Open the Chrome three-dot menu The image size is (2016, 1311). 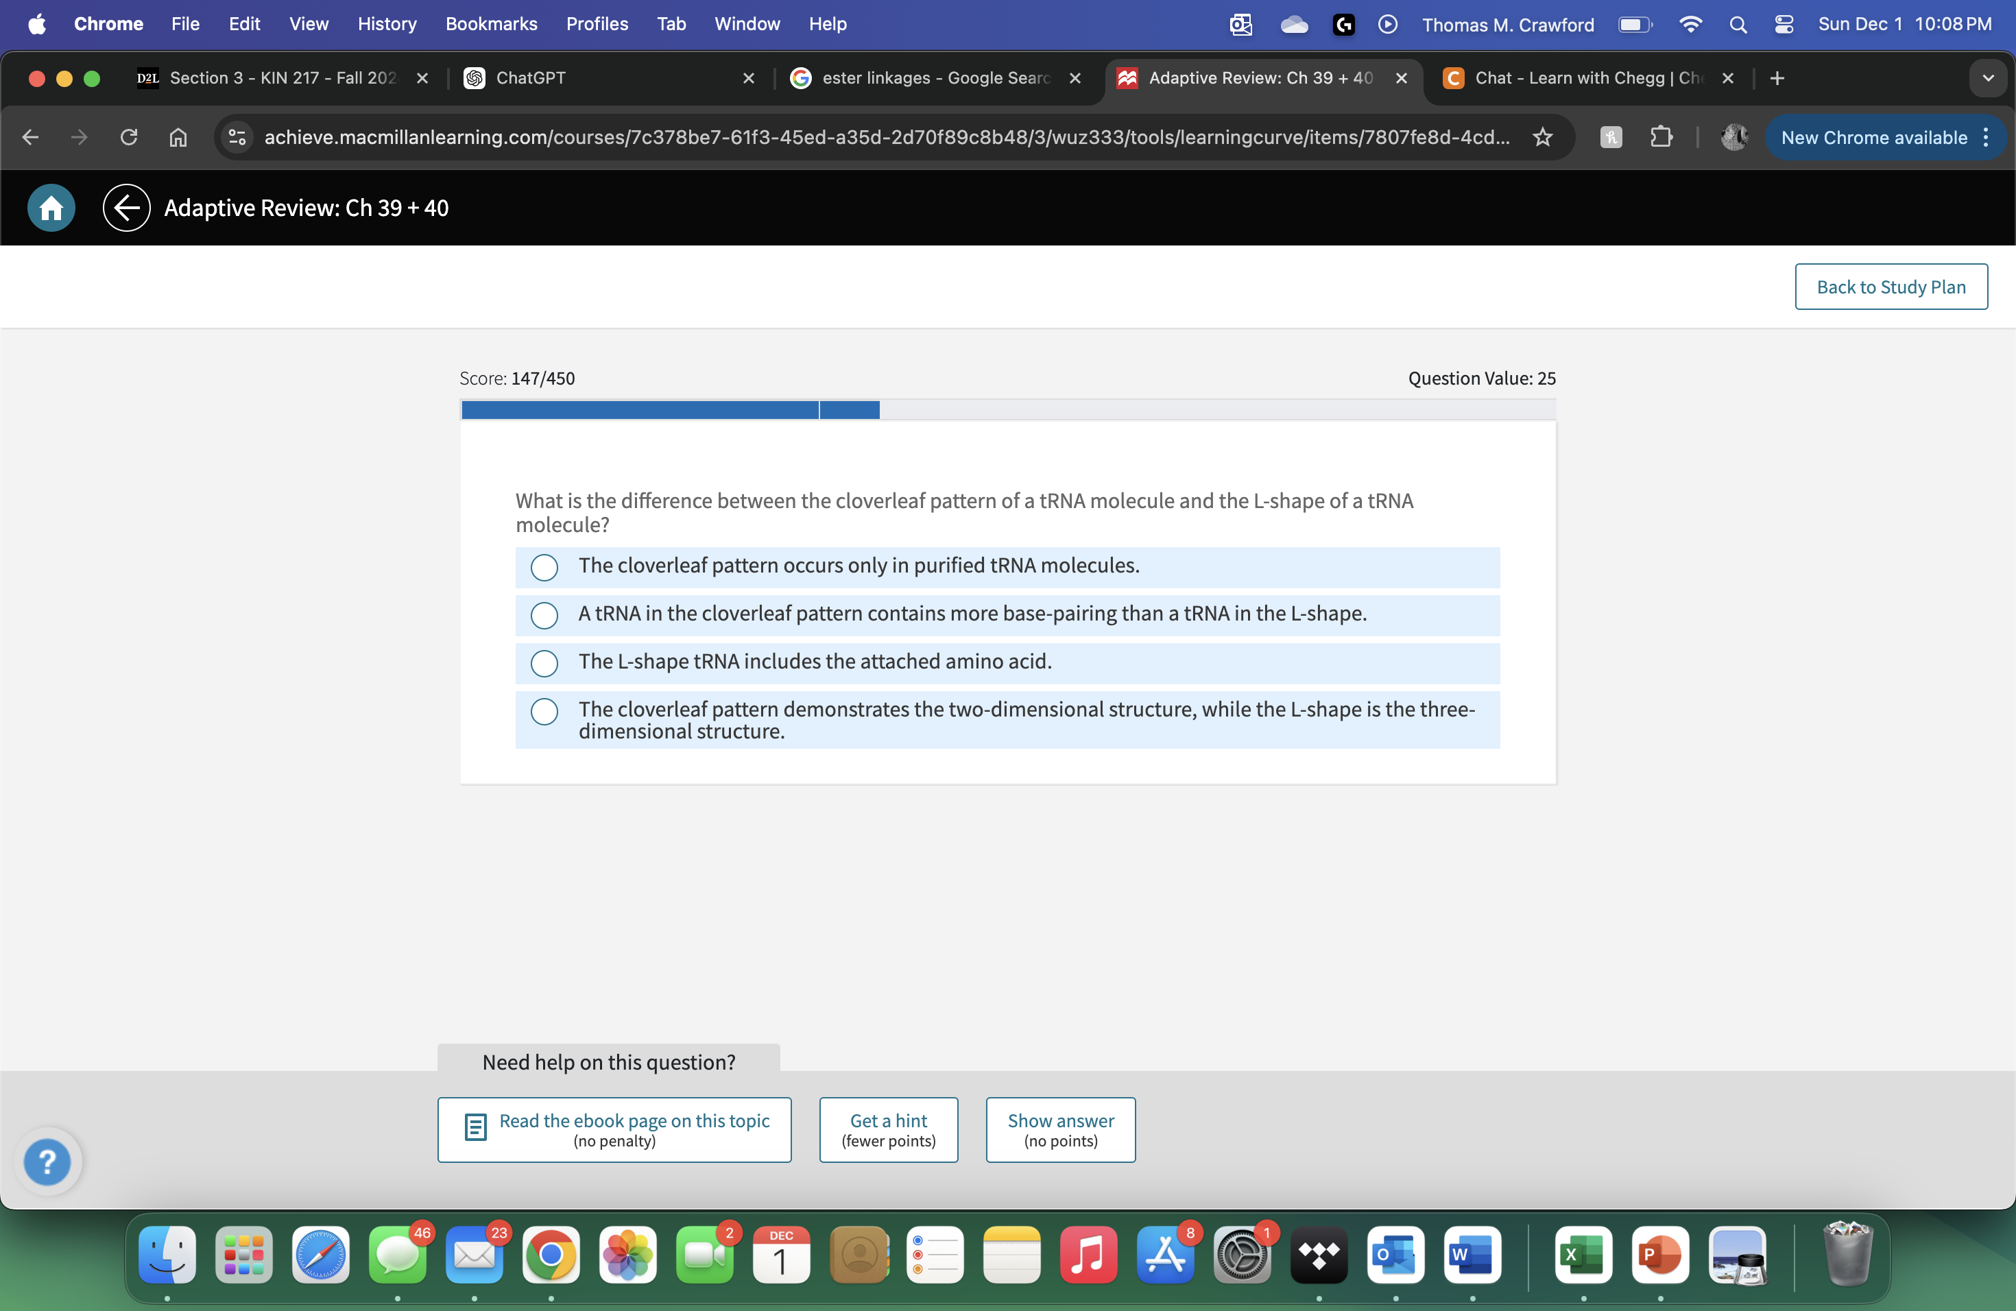(1986, 137)
